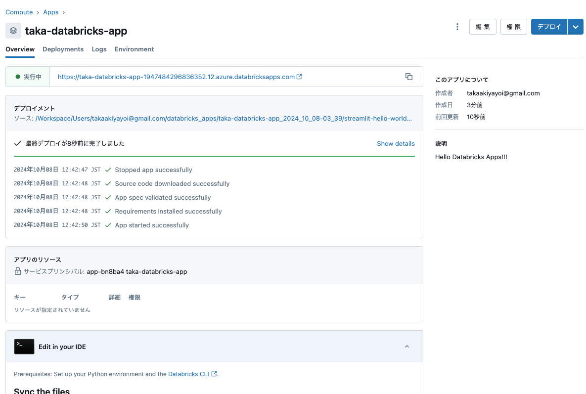Click the 編集 edit button
The height and width of the screenshot is (394, 586).
click(x=483, y=27)
